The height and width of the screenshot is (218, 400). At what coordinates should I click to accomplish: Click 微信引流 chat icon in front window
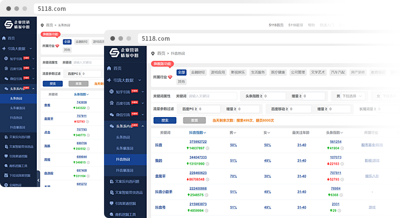(x=111, y=115)
